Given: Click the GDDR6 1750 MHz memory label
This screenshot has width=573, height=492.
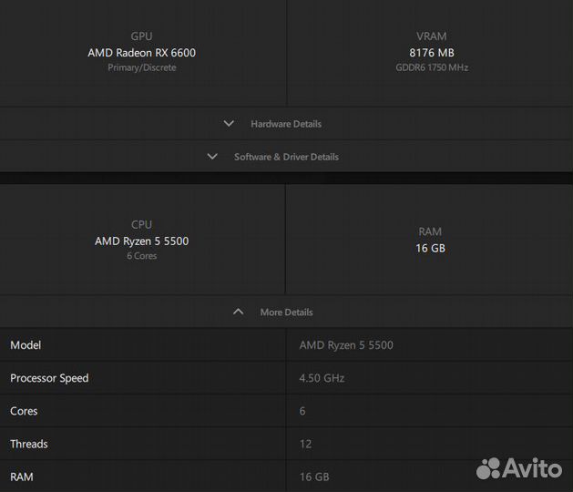Looking at the screenshot, I should tap(431, 67).
